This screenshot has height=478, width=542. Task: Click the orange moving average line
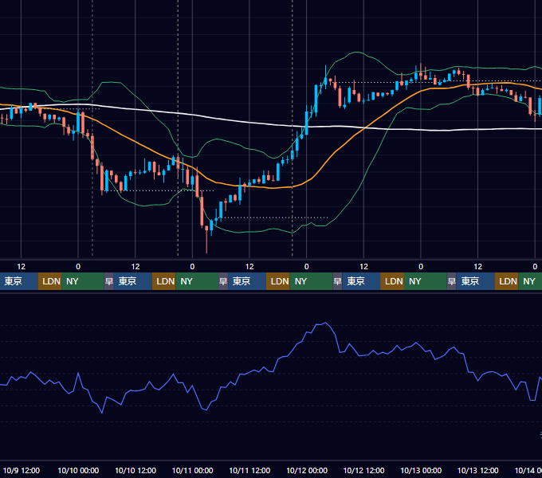point(273,187)
